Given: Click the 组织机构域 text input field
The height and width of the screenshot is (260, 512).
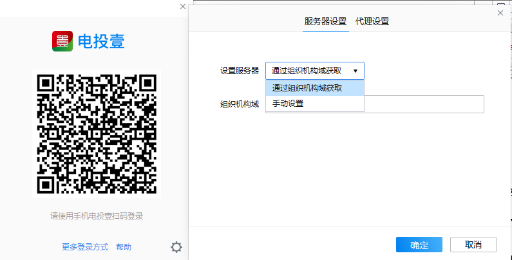Looking at the screenshot, I should point(424,104).
